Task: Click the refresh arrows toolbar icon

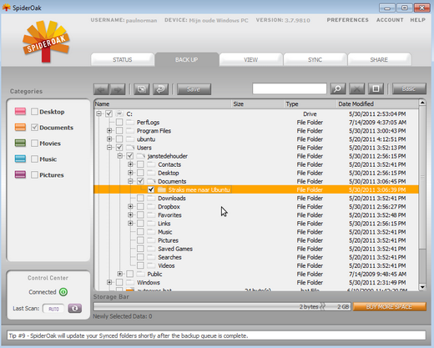Action: coord(160,89)
